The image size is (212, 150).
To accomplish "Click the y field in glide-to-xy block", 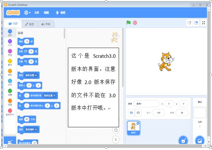I will (x=56, y=106).
